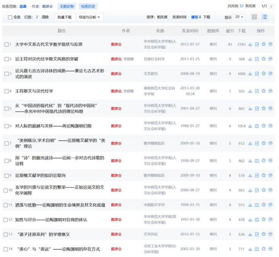Screen dimensions: 279x257
Task: Cite article 委心与委运
Action: [x=270, y=249]
